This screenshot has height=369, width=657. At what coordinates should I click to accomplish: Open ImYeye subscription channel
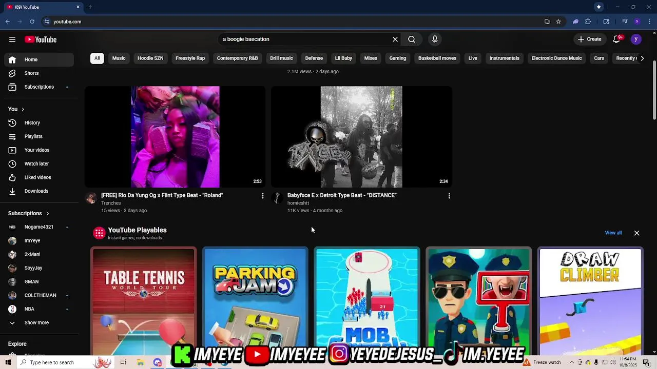pyautogui.click(x=38, y=240)
